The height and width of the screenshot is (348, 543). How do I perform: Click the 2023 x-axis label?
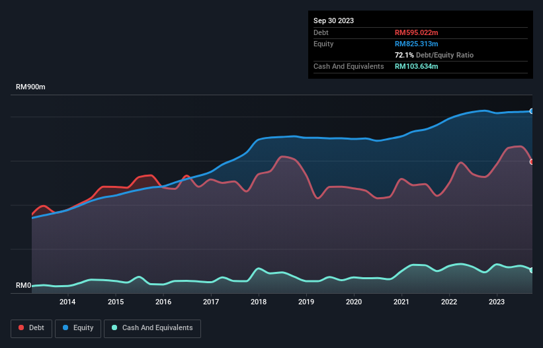(x=497, y=302)
